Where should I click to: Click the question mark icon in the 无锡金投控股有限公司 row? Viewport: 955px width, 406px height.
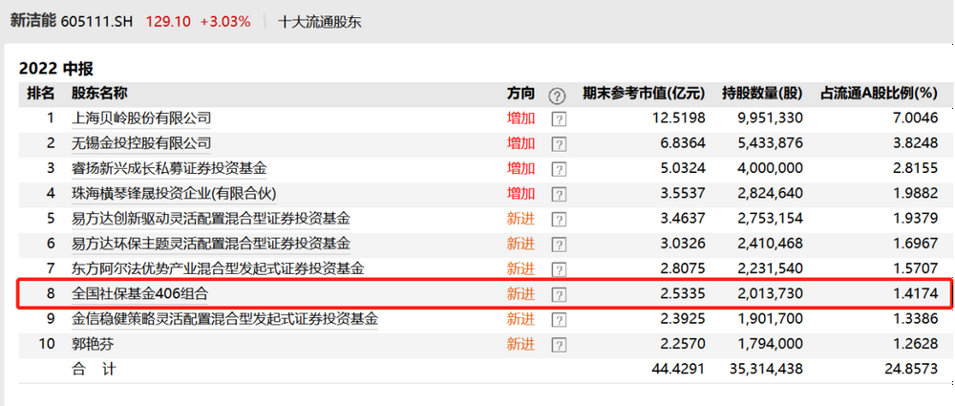(559, 144)
